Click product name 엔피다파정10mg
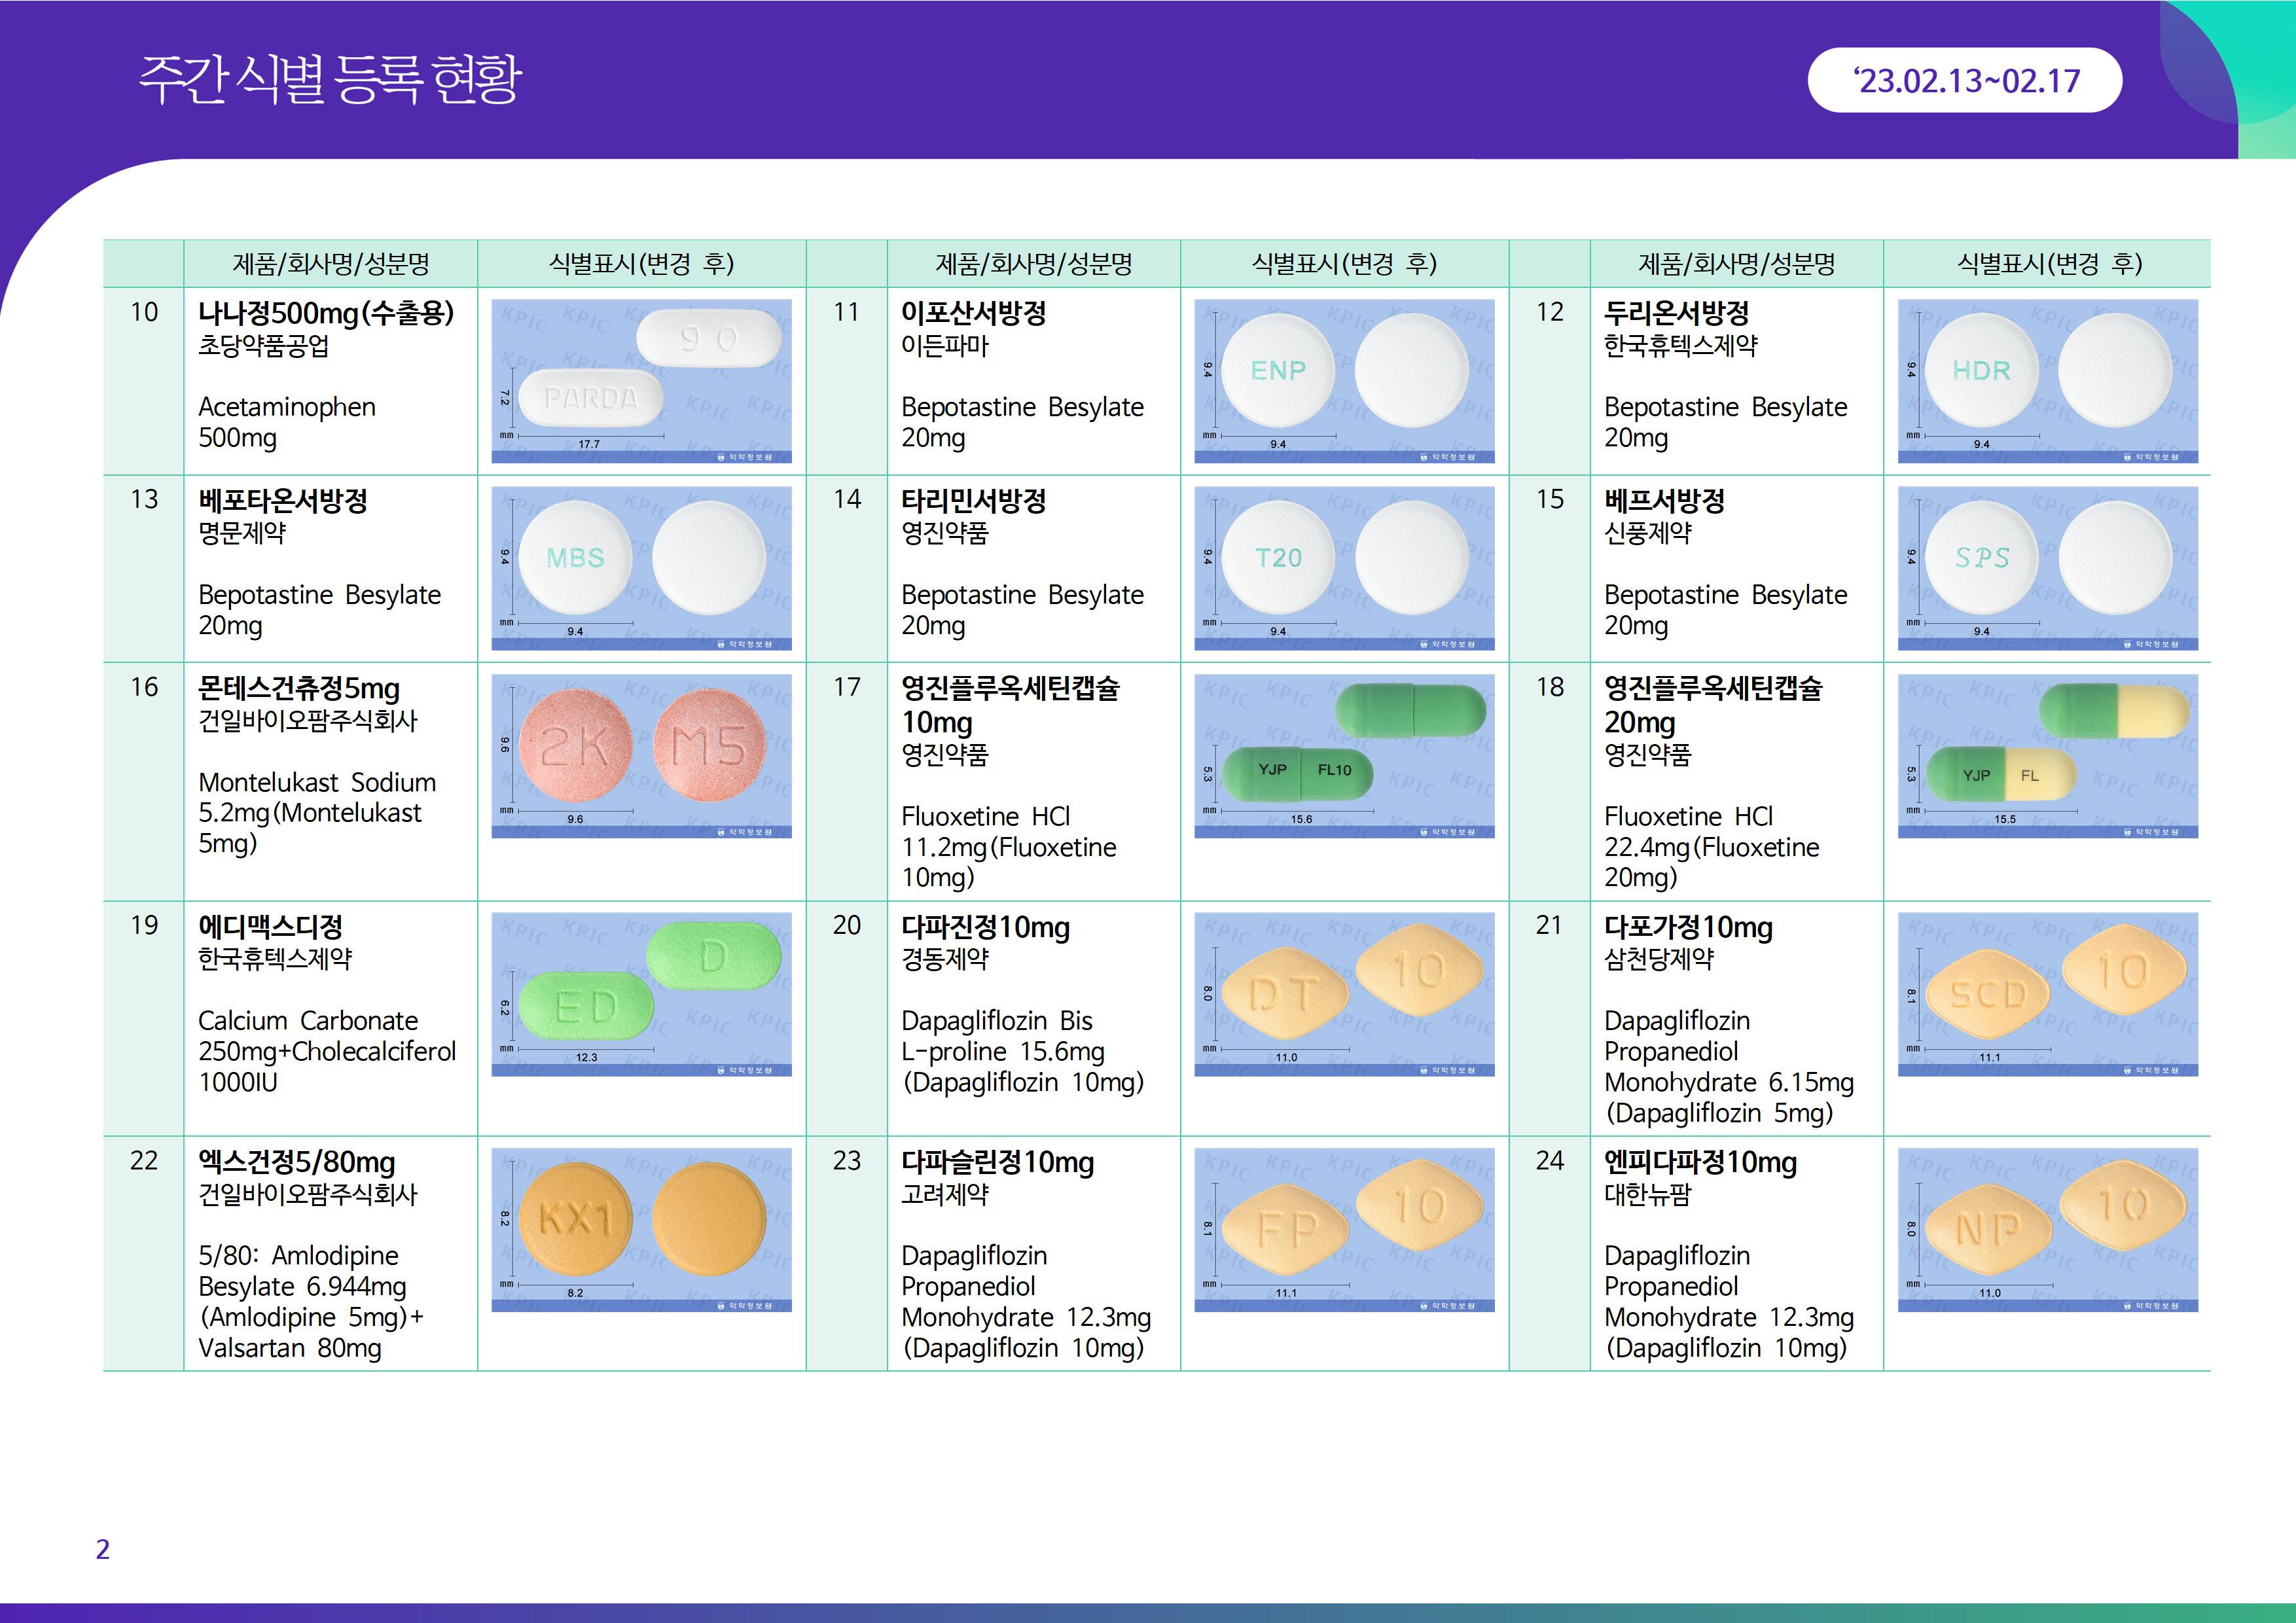 point(1700,1162)
